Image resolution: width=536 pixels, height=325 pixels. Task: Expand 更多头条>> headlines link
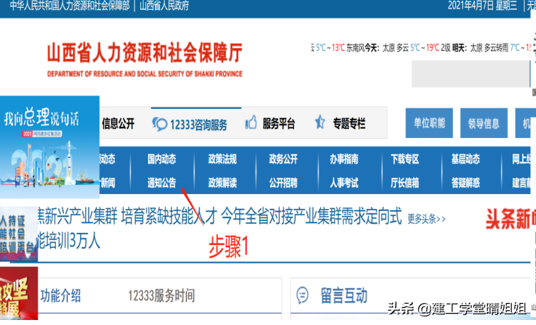tap(426, 218)
